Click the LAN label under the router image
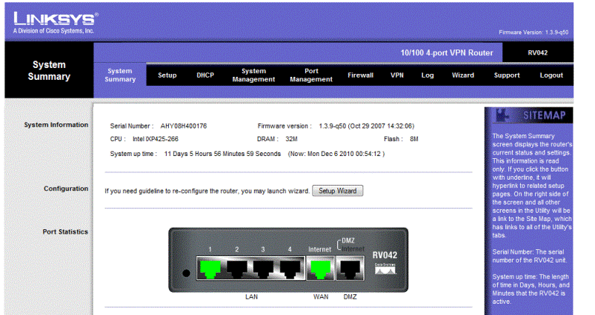 click(251, 297)
